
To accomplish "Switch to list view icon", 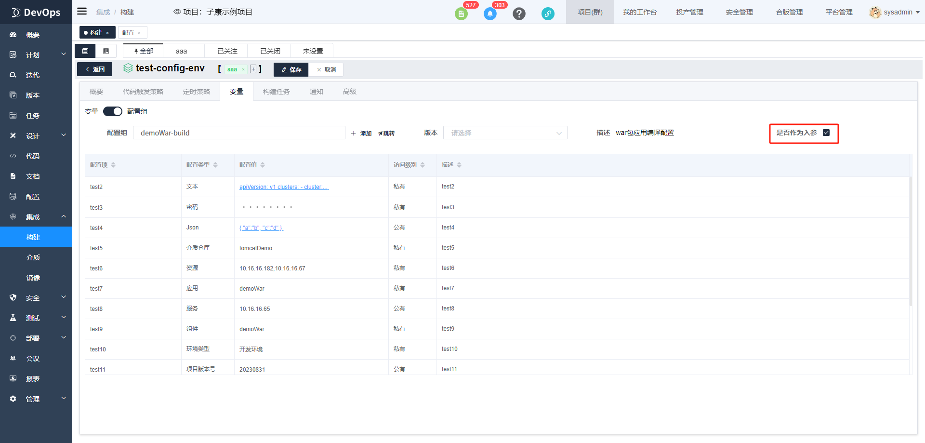I will (x=85, y=51).
